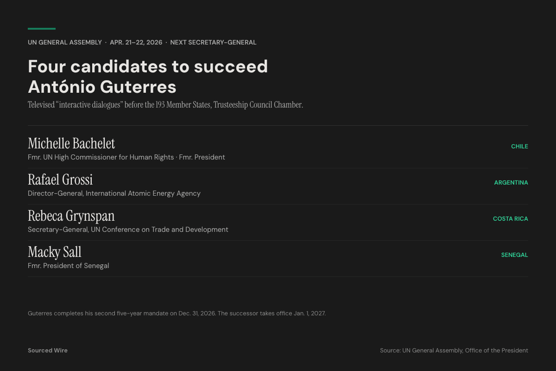The width and height of the screenshot is (556, 371).
Task: Select candidate name Michelle Bachelet
Action: (x=71, y=143)
